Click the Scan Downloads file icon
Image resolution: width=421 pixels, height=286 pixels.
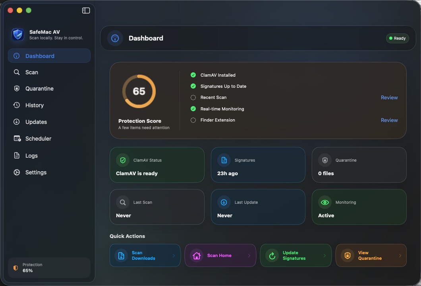point(121,256)
